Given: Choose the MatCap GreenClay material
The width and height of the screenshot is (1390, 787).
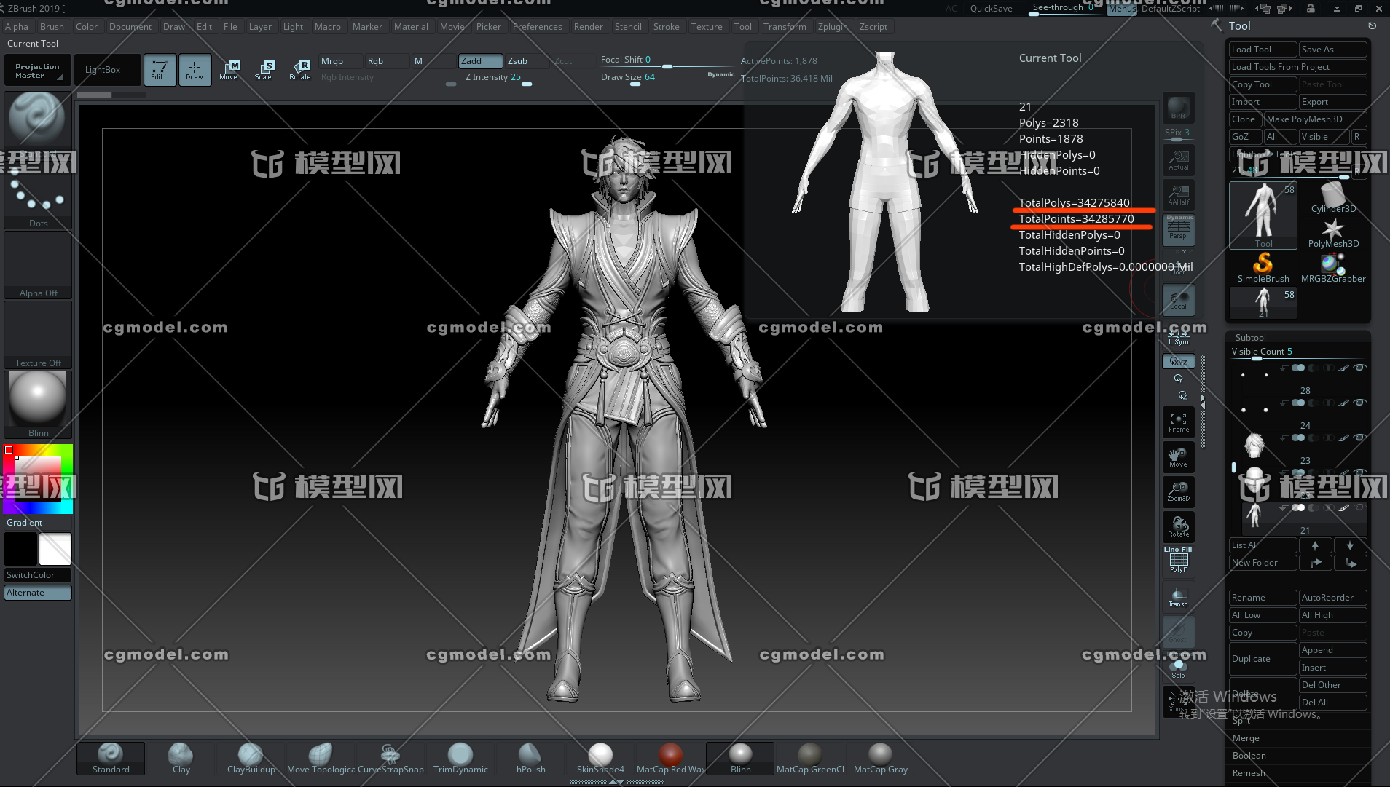Looking at the screenshot, I should pyautogui.click(x=810, y=759).
